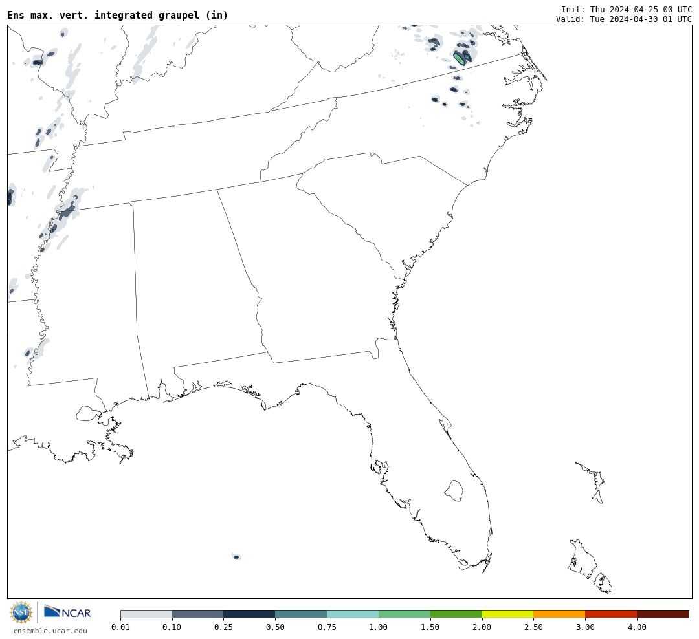Select the 1.00–1.50 green swatch
Screen dimensions: 699x639
(405, 614)
